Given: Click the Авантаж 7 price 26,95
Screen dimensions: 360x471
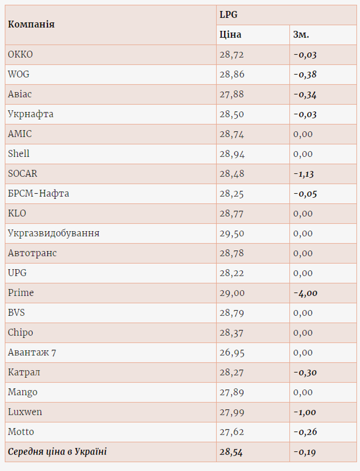Looking at the screenshot, I should (x=231, y=353).
